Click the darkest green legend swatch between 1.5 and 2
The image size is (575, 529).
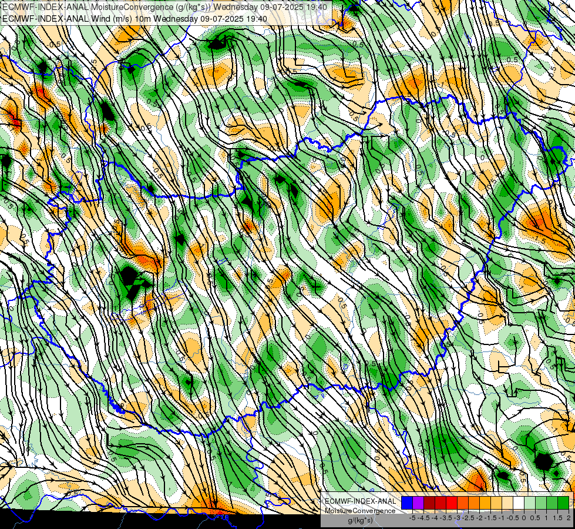tap(563, 503)
